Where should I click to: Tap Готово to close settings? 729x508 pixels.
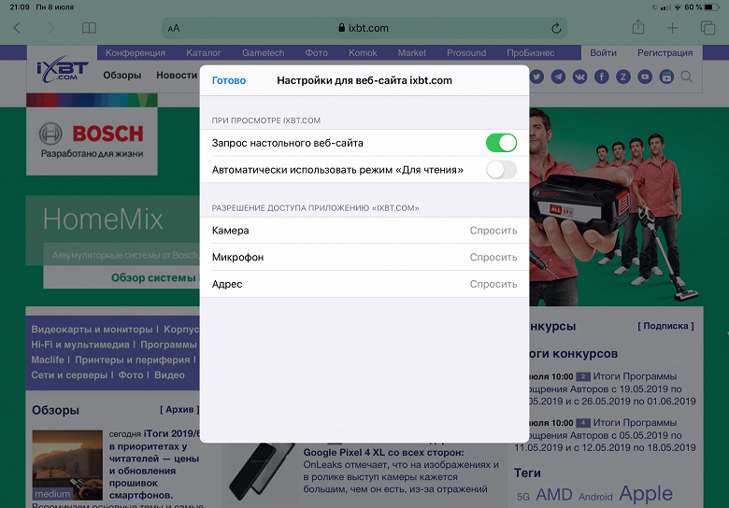pyautogui.click(x=229, y=80)
